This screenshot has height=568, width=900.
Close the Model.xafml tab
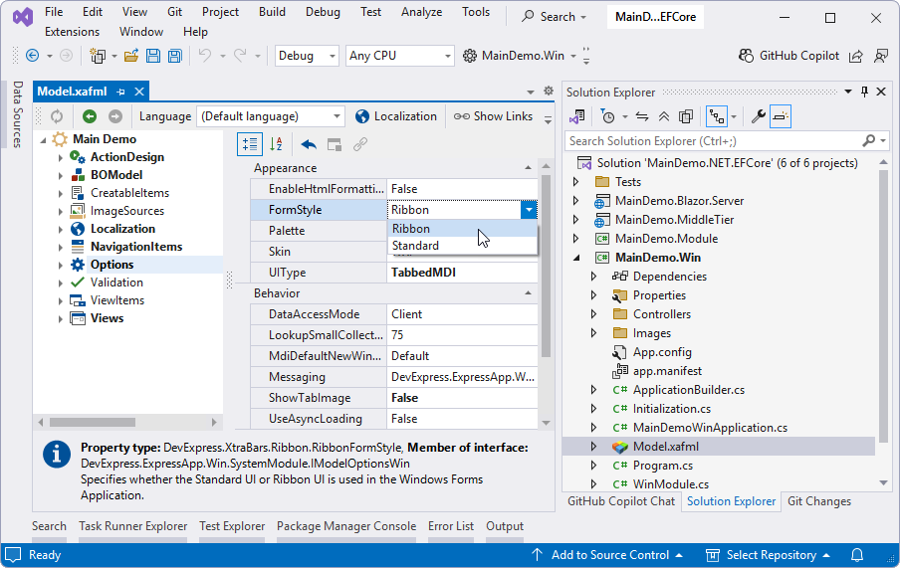coord(139,92)
